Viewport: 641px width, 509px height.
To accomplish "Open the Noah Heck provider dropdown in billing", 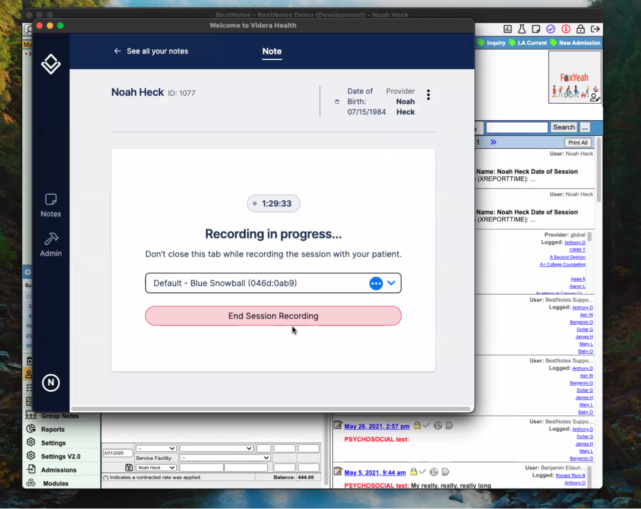I will click(x=156, y=467).
